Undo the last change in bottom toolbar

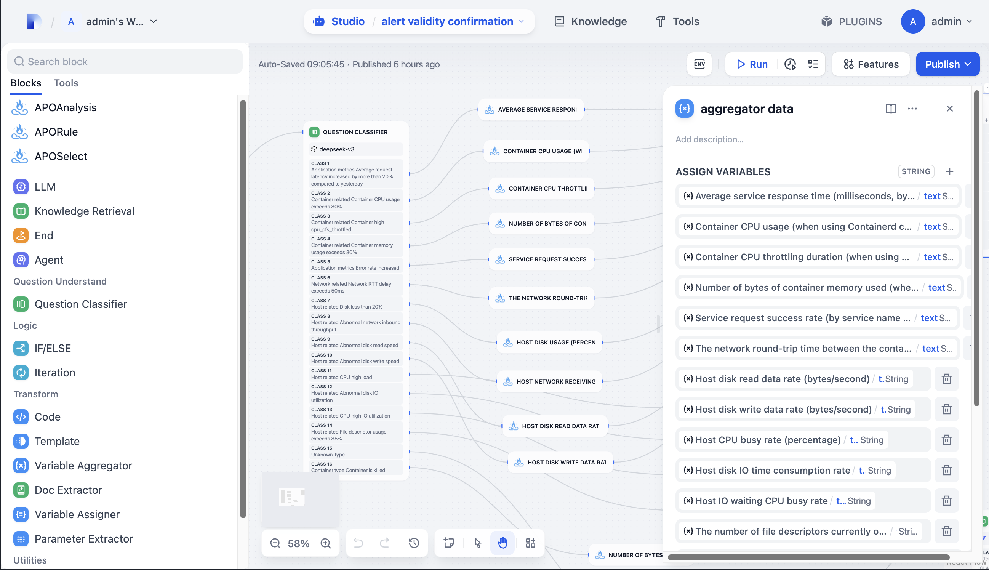pos(358,543)
